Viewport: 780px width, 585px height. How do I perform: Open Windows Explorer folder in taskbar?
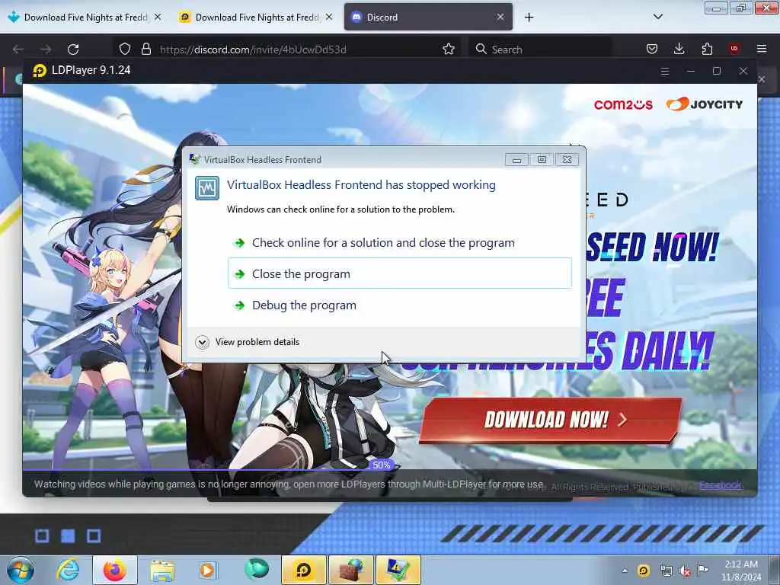[x=162, y=570]
